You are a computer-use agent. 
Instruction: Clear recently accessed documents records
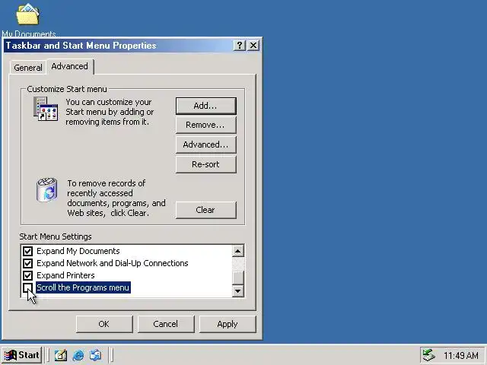click(206, 210)
